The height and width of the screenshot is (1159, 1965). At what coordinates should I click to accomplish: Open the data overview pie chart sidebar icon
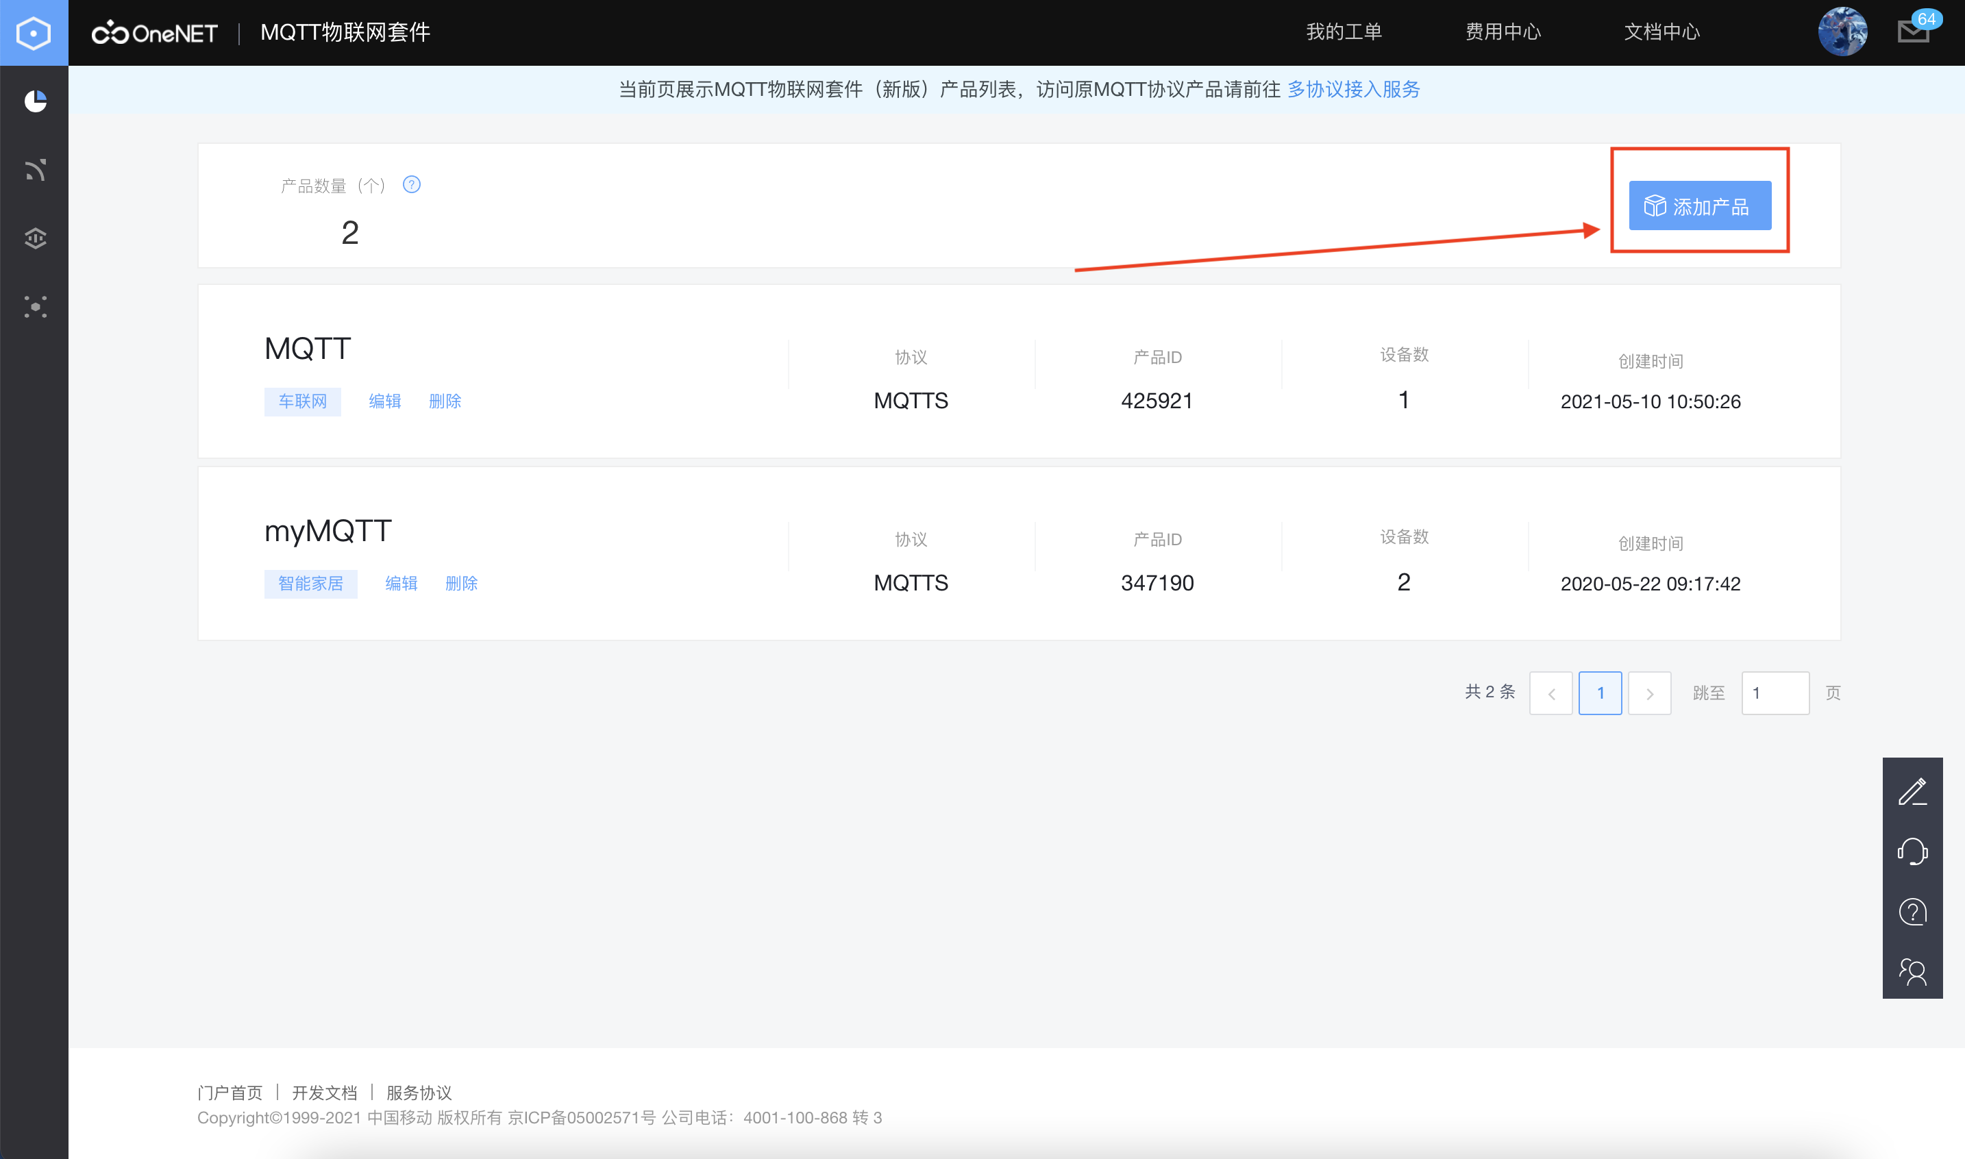34,101
